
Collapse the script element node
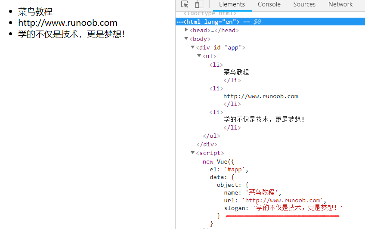click(193, 153)
